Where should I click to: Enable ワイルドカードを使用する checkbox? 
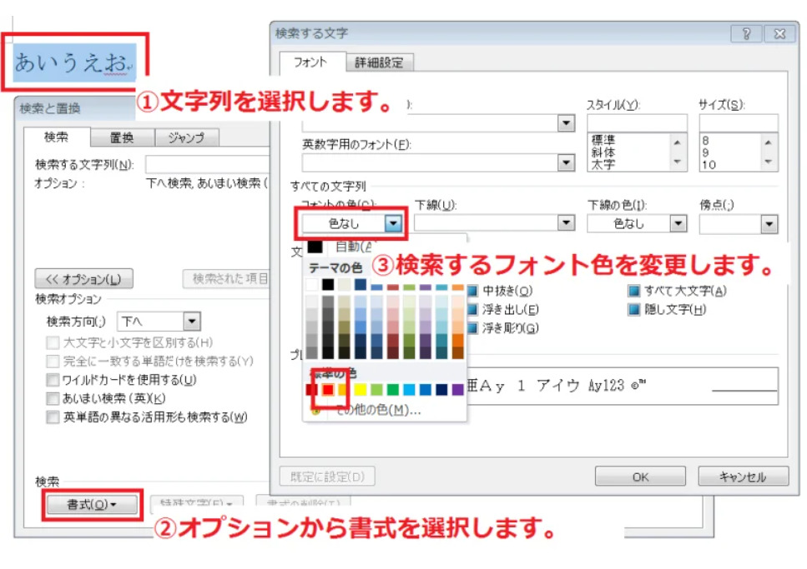[x=53, y=380]
